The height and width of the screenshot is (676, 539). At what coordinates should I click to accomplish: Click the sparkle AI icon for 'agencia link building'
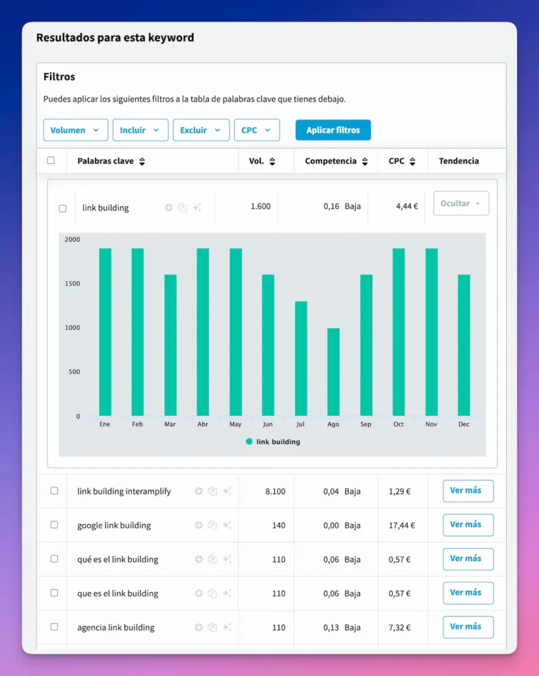click(226, 627)
